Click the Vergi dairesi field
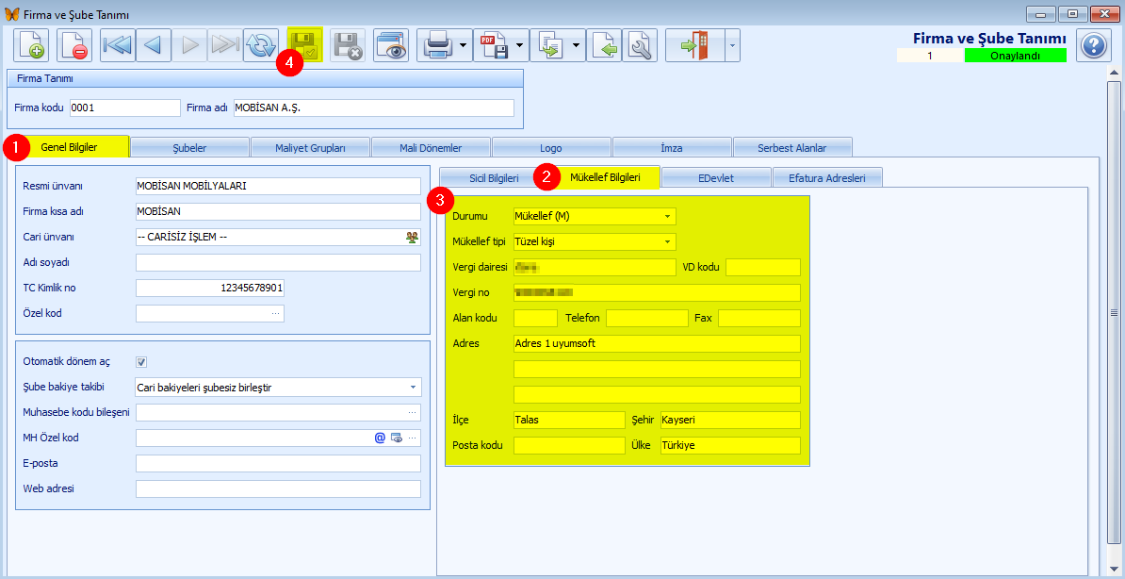 click(x=595, y=267)
